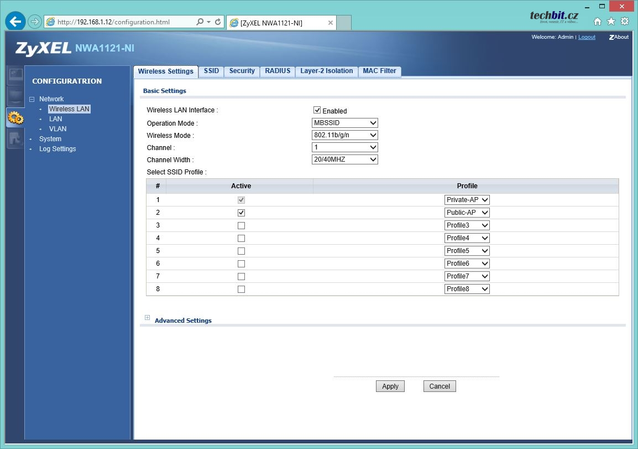Open Favorites star icon
The height and width of the screenshot is (449, 638).
(611, 22)
